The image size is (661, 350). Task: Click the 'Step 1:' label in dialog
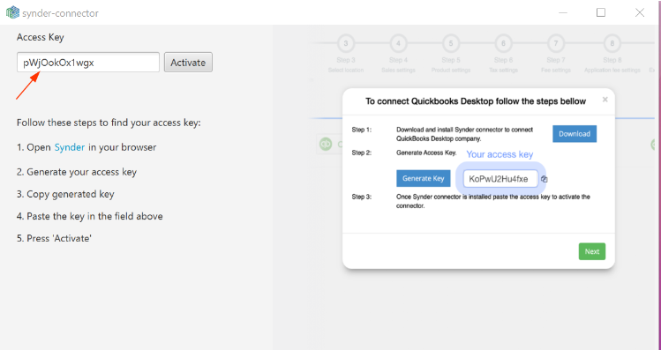[362, 130]
